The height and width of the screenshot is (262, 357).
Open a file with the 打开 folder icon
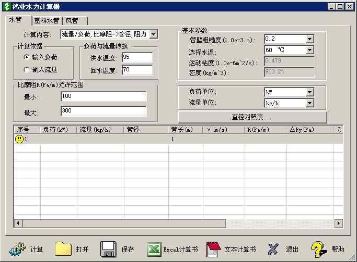(63, 249)
